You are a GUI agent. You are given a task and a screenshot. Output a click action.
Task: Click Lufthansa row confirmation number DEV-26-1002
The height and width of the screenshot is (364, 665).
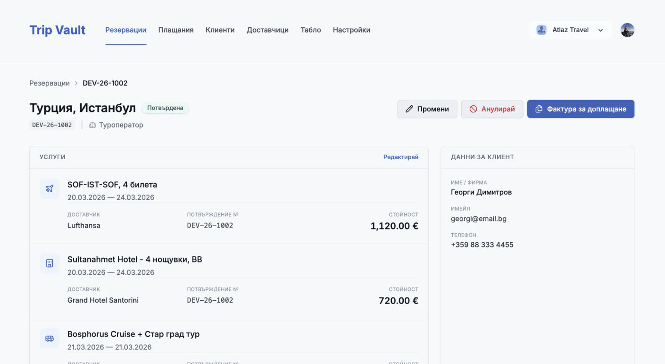210,226
